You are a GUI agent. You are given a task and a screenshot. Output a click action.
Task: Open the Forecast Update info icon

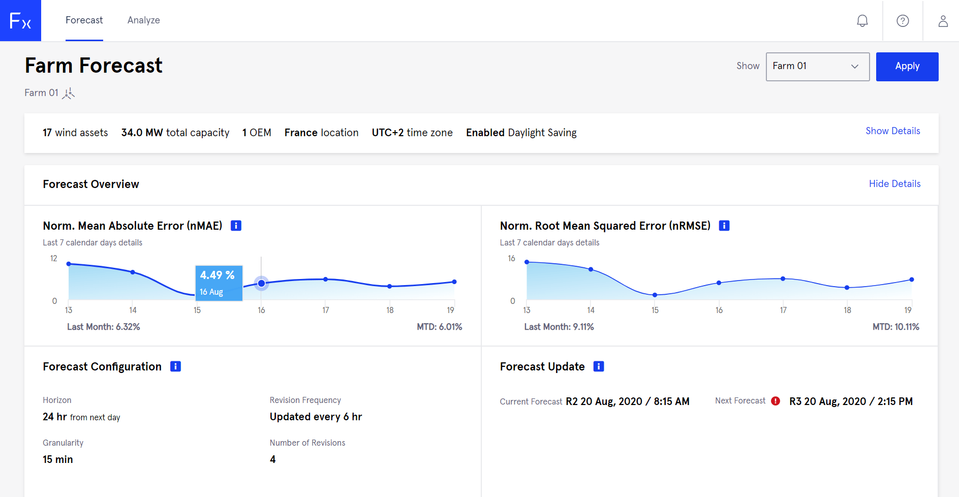coord(599,366)
